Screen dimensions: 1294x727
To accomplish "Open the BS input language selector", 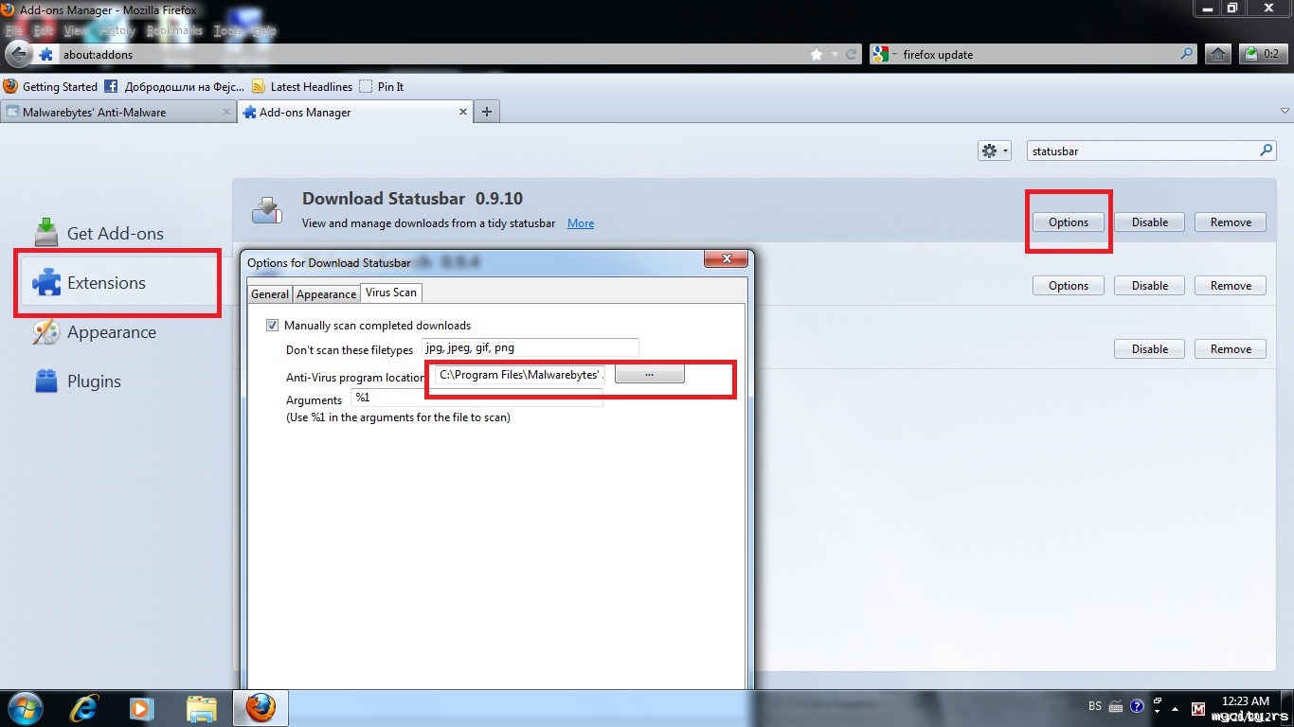I will tap(1095, 706).
